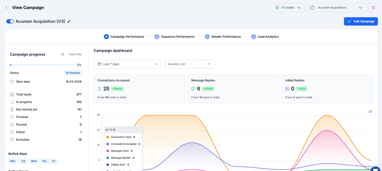Click the Failed minus circle icon
This screenshot has height=171, width=382.
(12, 132)
